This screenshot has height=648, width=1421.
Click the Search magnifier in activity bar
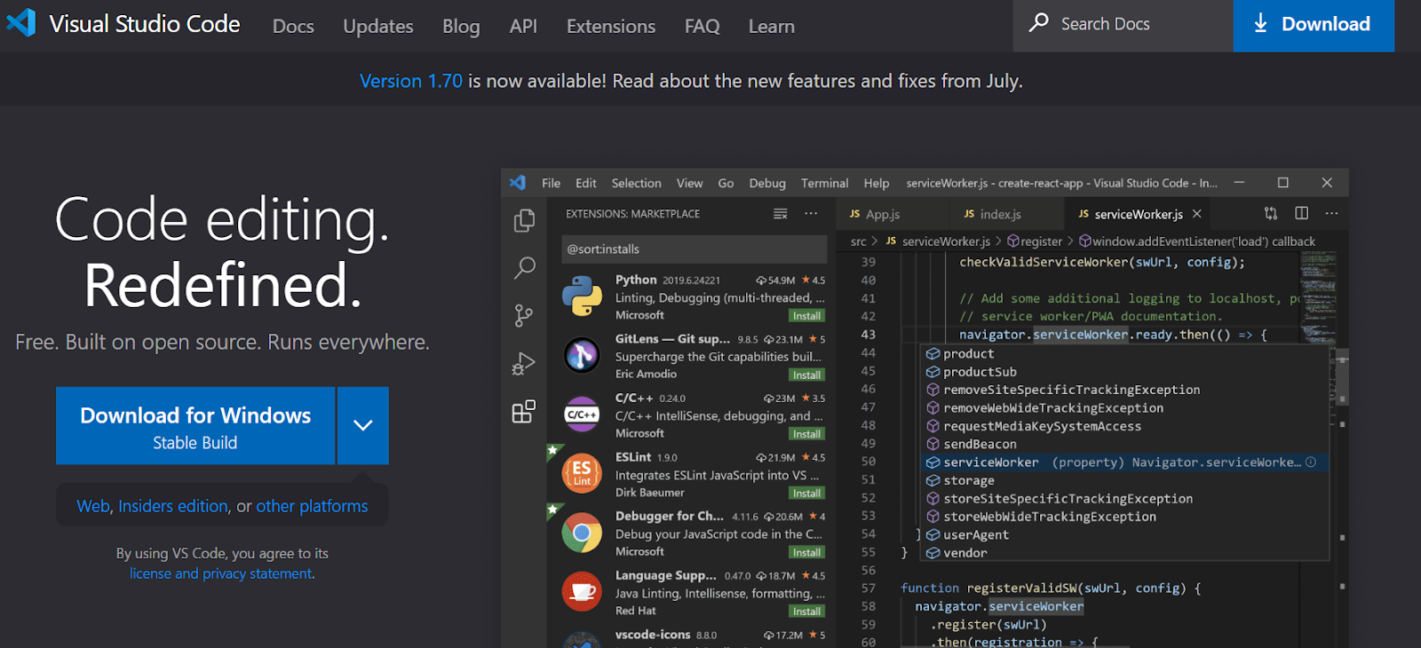(524, 267)
